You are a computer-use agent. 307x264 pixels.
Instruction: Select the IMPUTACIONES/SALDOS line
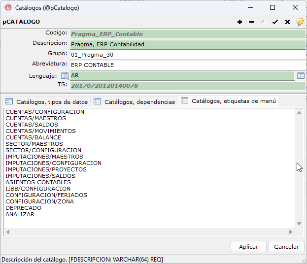click(40, 176)
